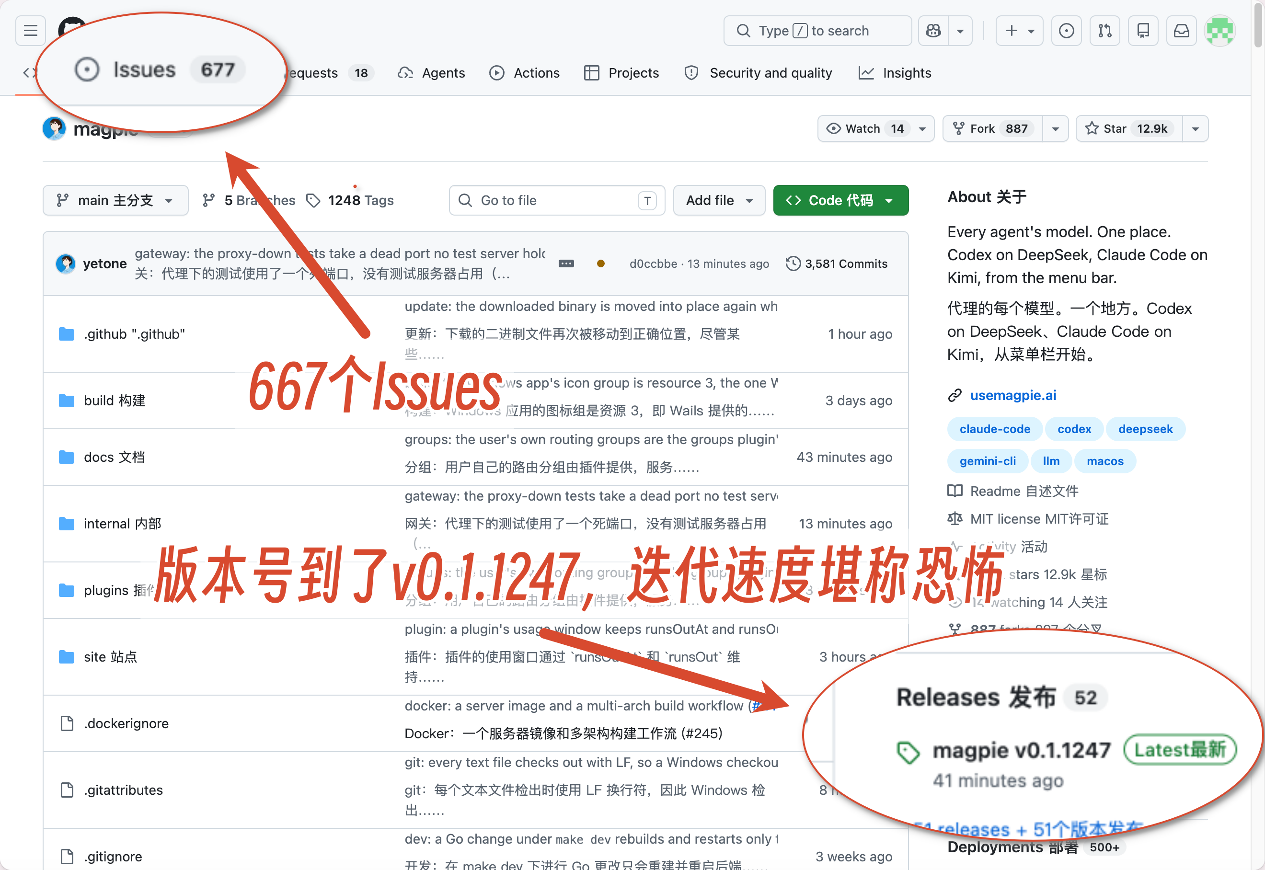Expand the Add file dropdown
This screenshot has height=870, width=1265.
point(719,200)
